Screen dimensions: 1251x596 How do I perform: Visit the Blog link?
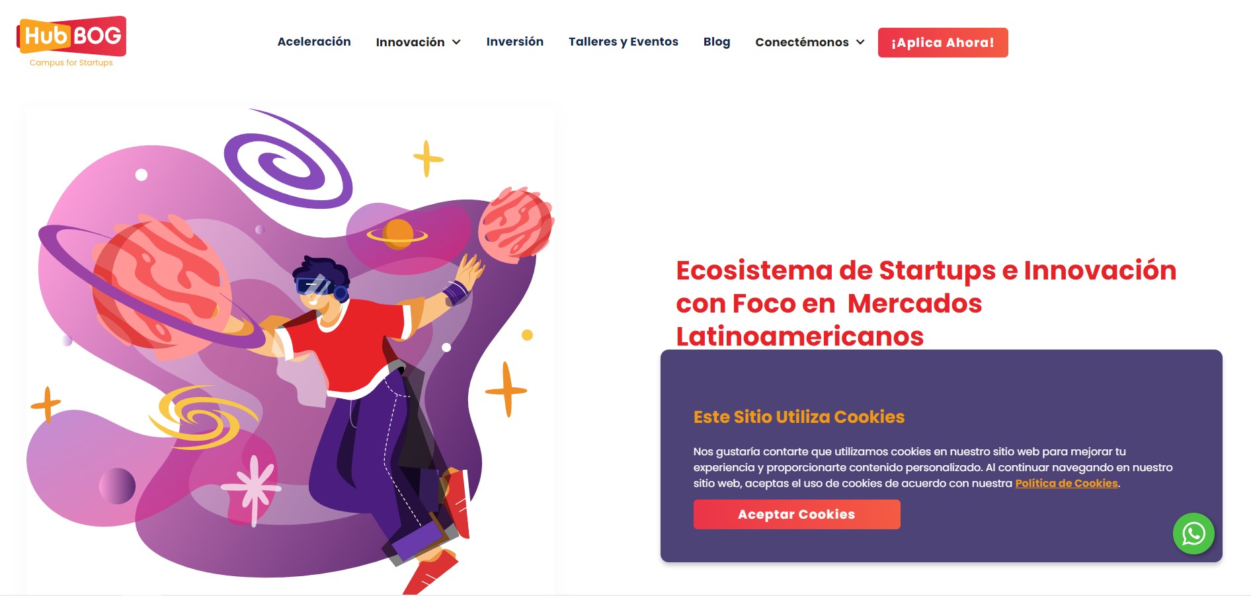tap(717, 42)
